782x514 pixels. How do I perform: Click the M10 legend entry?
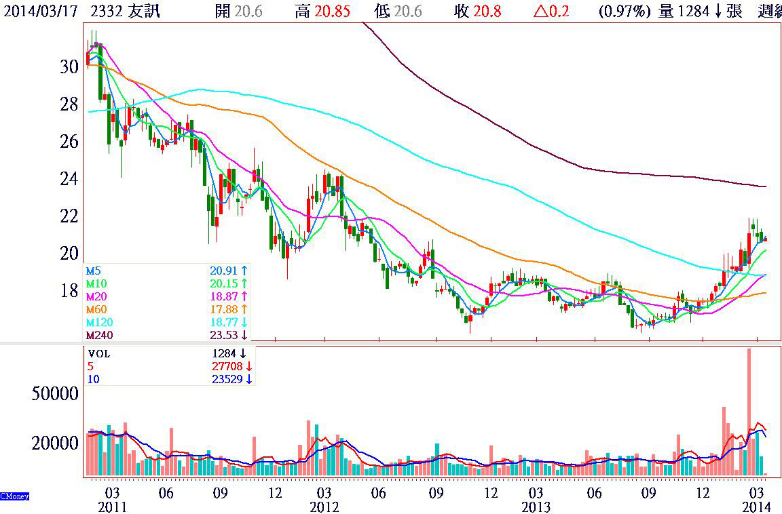[96, 283]
